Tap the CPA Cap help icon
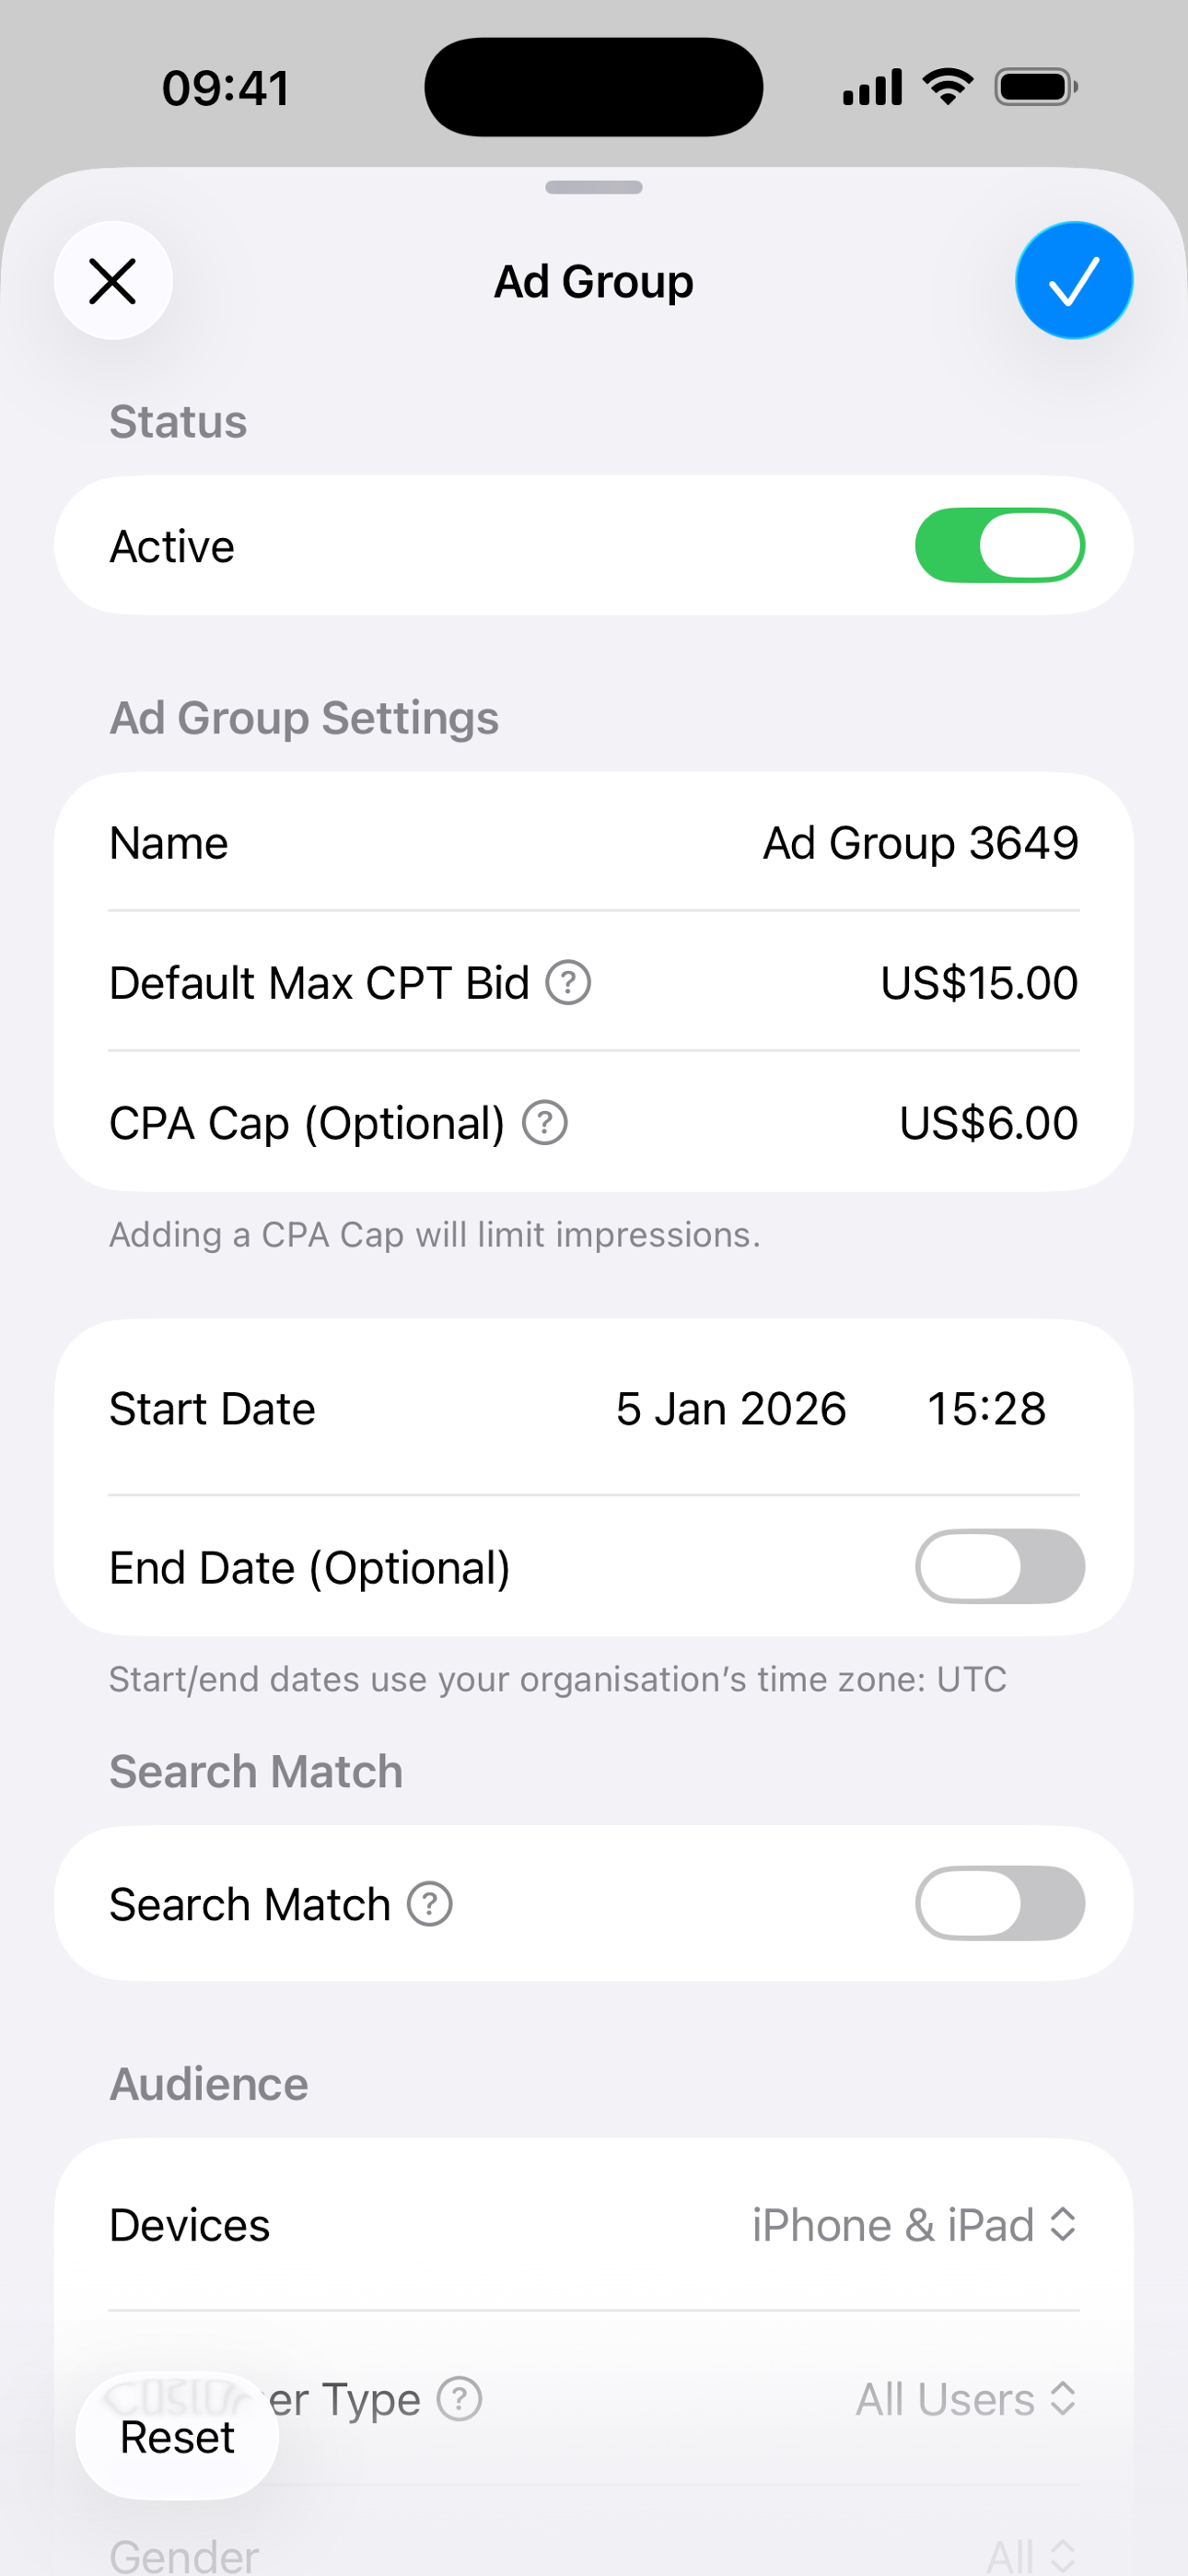This screenshot has height=2576, width=1188. pyautogui.click(x=545, y=1123)
